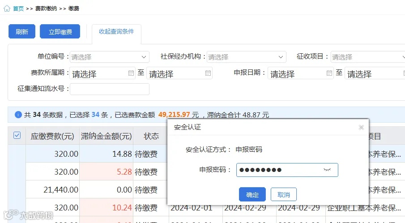Click the 企业职工基本养老保... cell in the 10.24 row

point(364,207)
